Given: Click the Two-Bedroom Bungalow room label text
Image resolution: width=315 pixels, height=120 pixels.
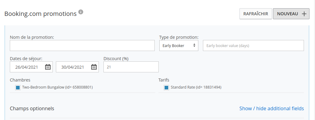Looking at the screenshot, I should [x=57, y=87].
